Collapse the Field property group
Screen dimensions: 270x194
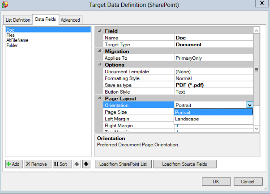[x=99, y=31]
